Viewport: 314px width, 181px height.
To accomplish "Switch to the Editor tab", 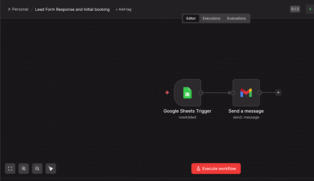I will (191, 18).
